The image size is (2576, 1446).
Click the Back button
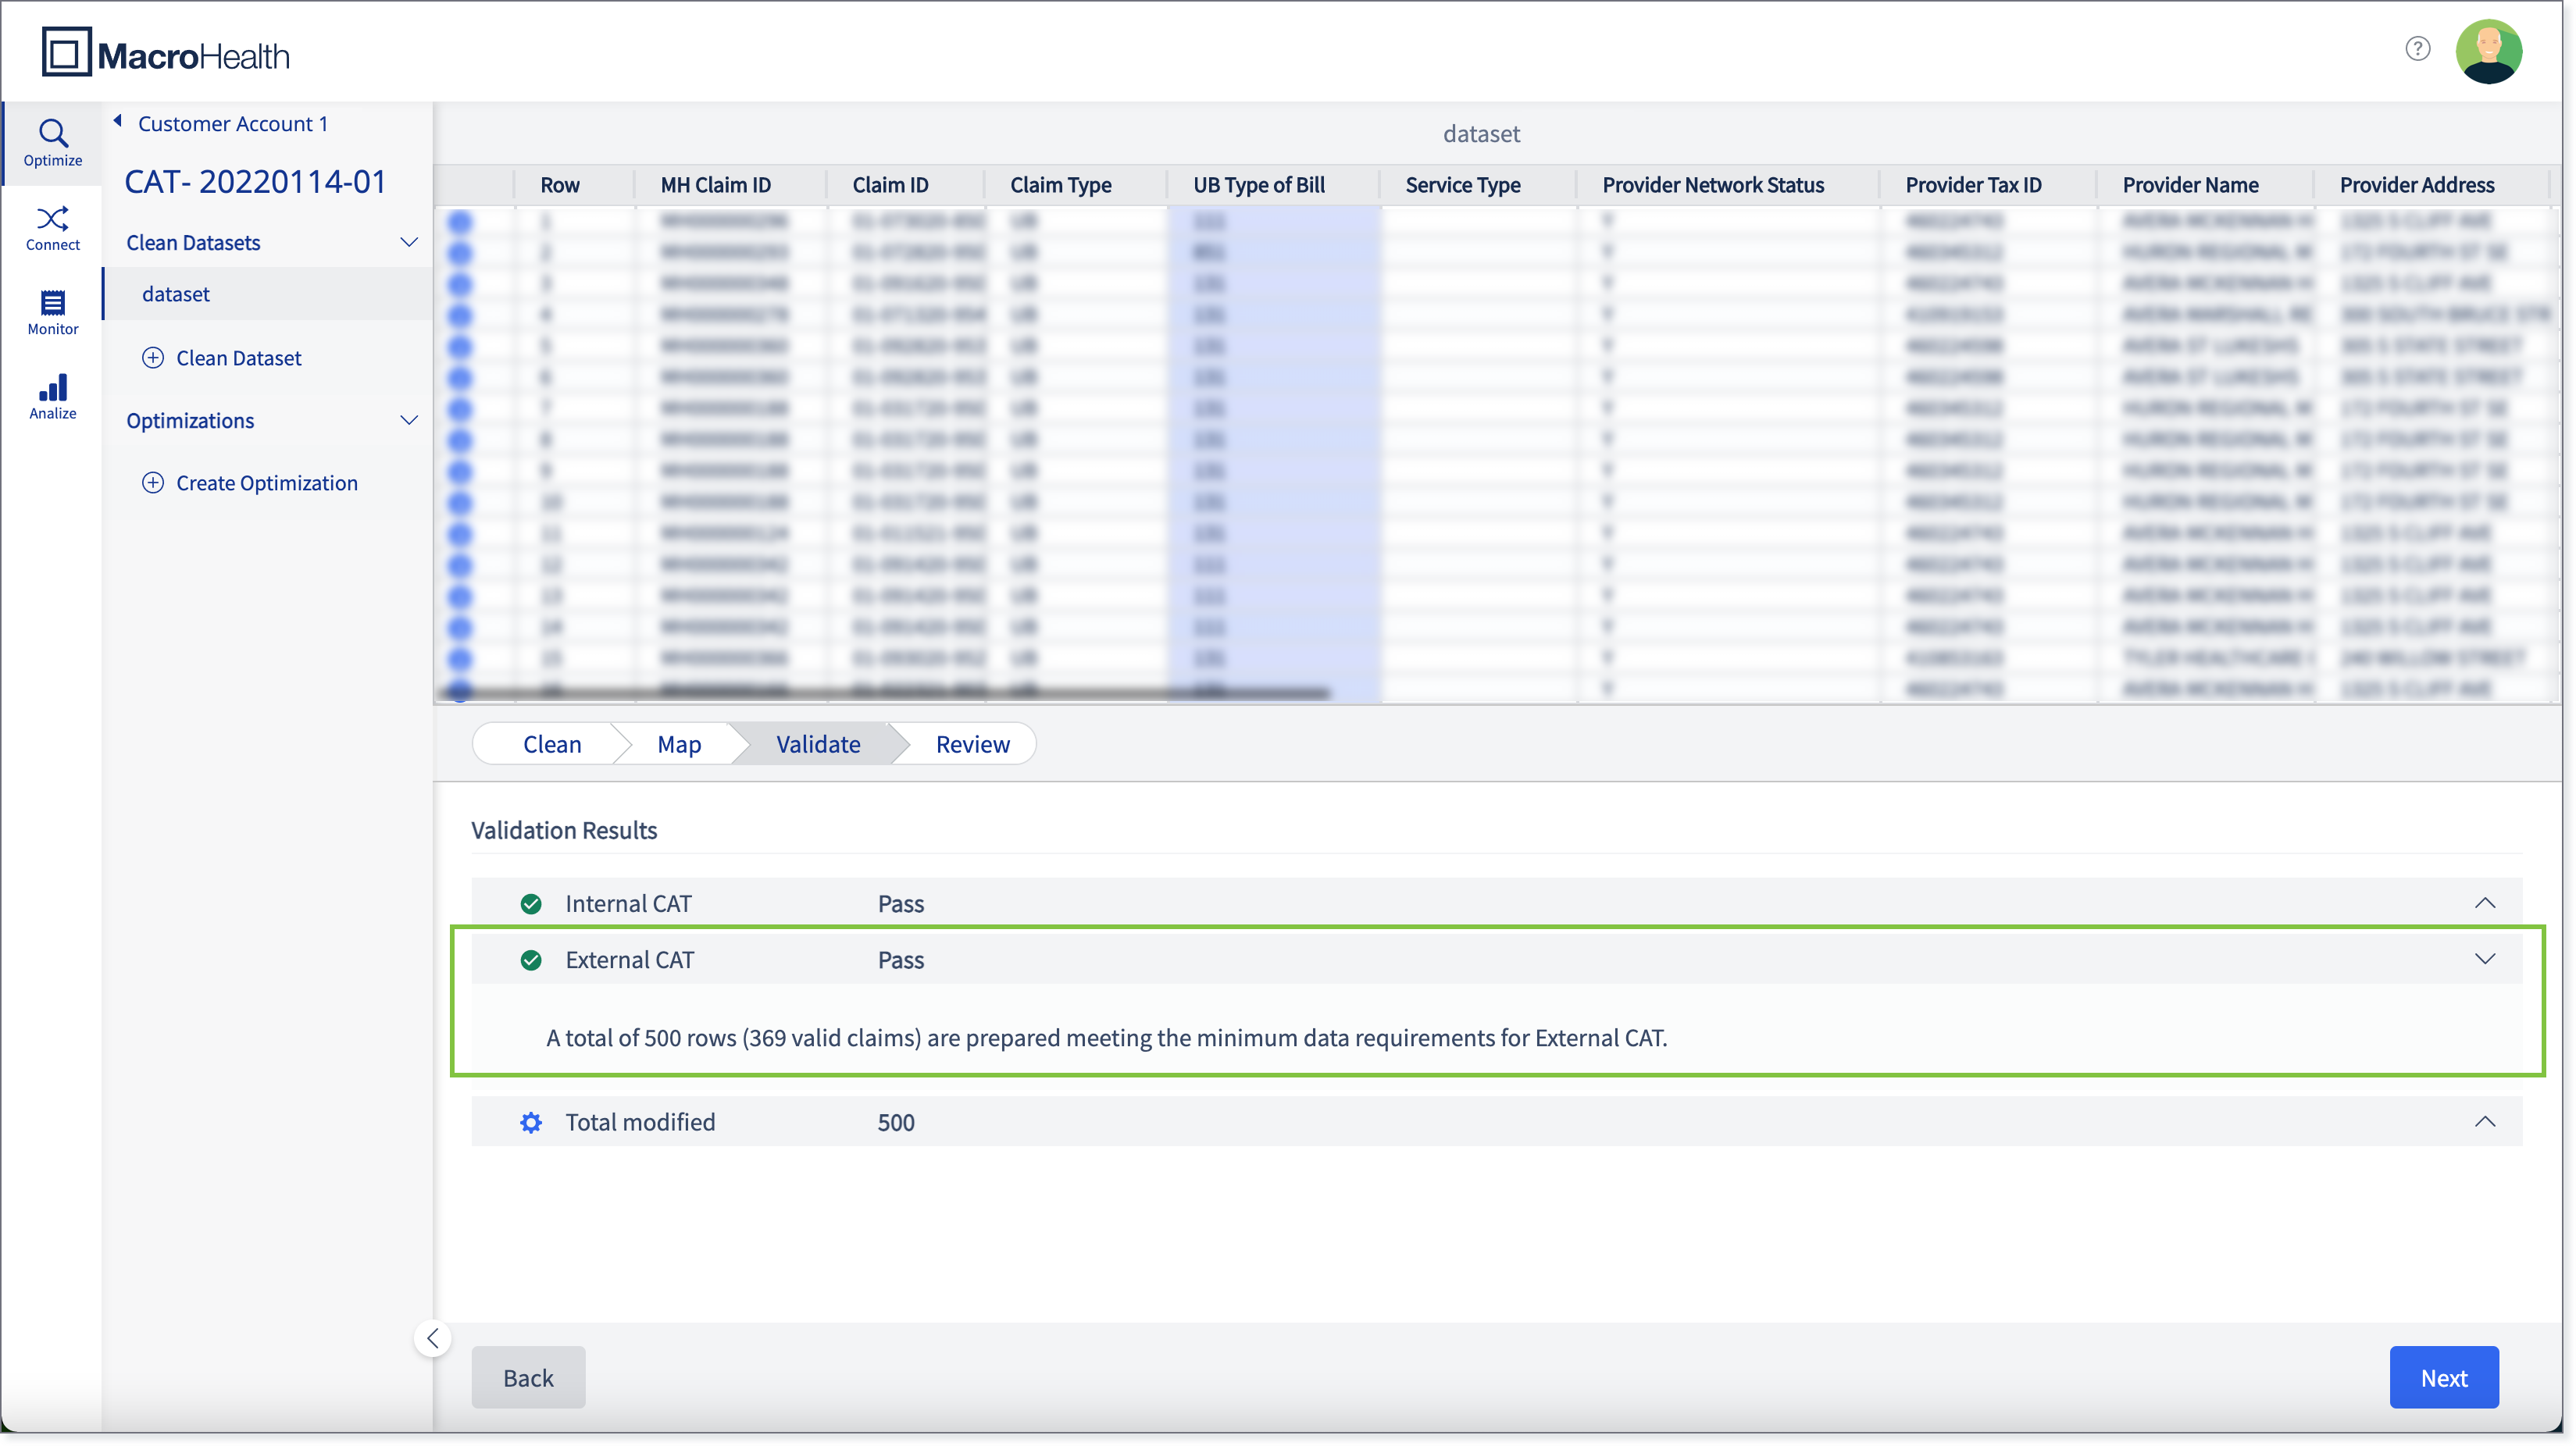[x=528, y=1378]
